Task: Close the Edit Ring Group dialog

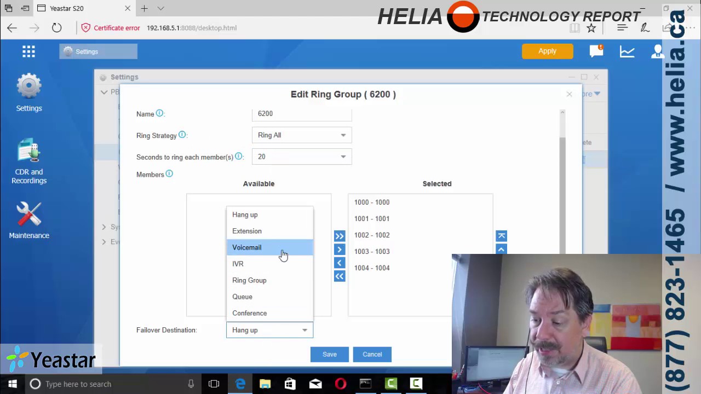Action: tap(569, 95)
